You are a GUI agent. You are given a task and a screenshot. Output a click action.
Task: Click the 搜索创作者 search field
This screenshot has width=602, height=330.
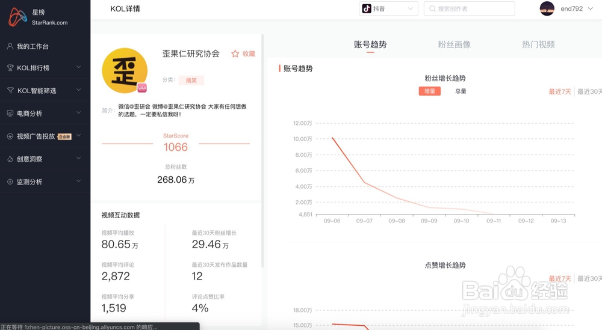point(469,8)
